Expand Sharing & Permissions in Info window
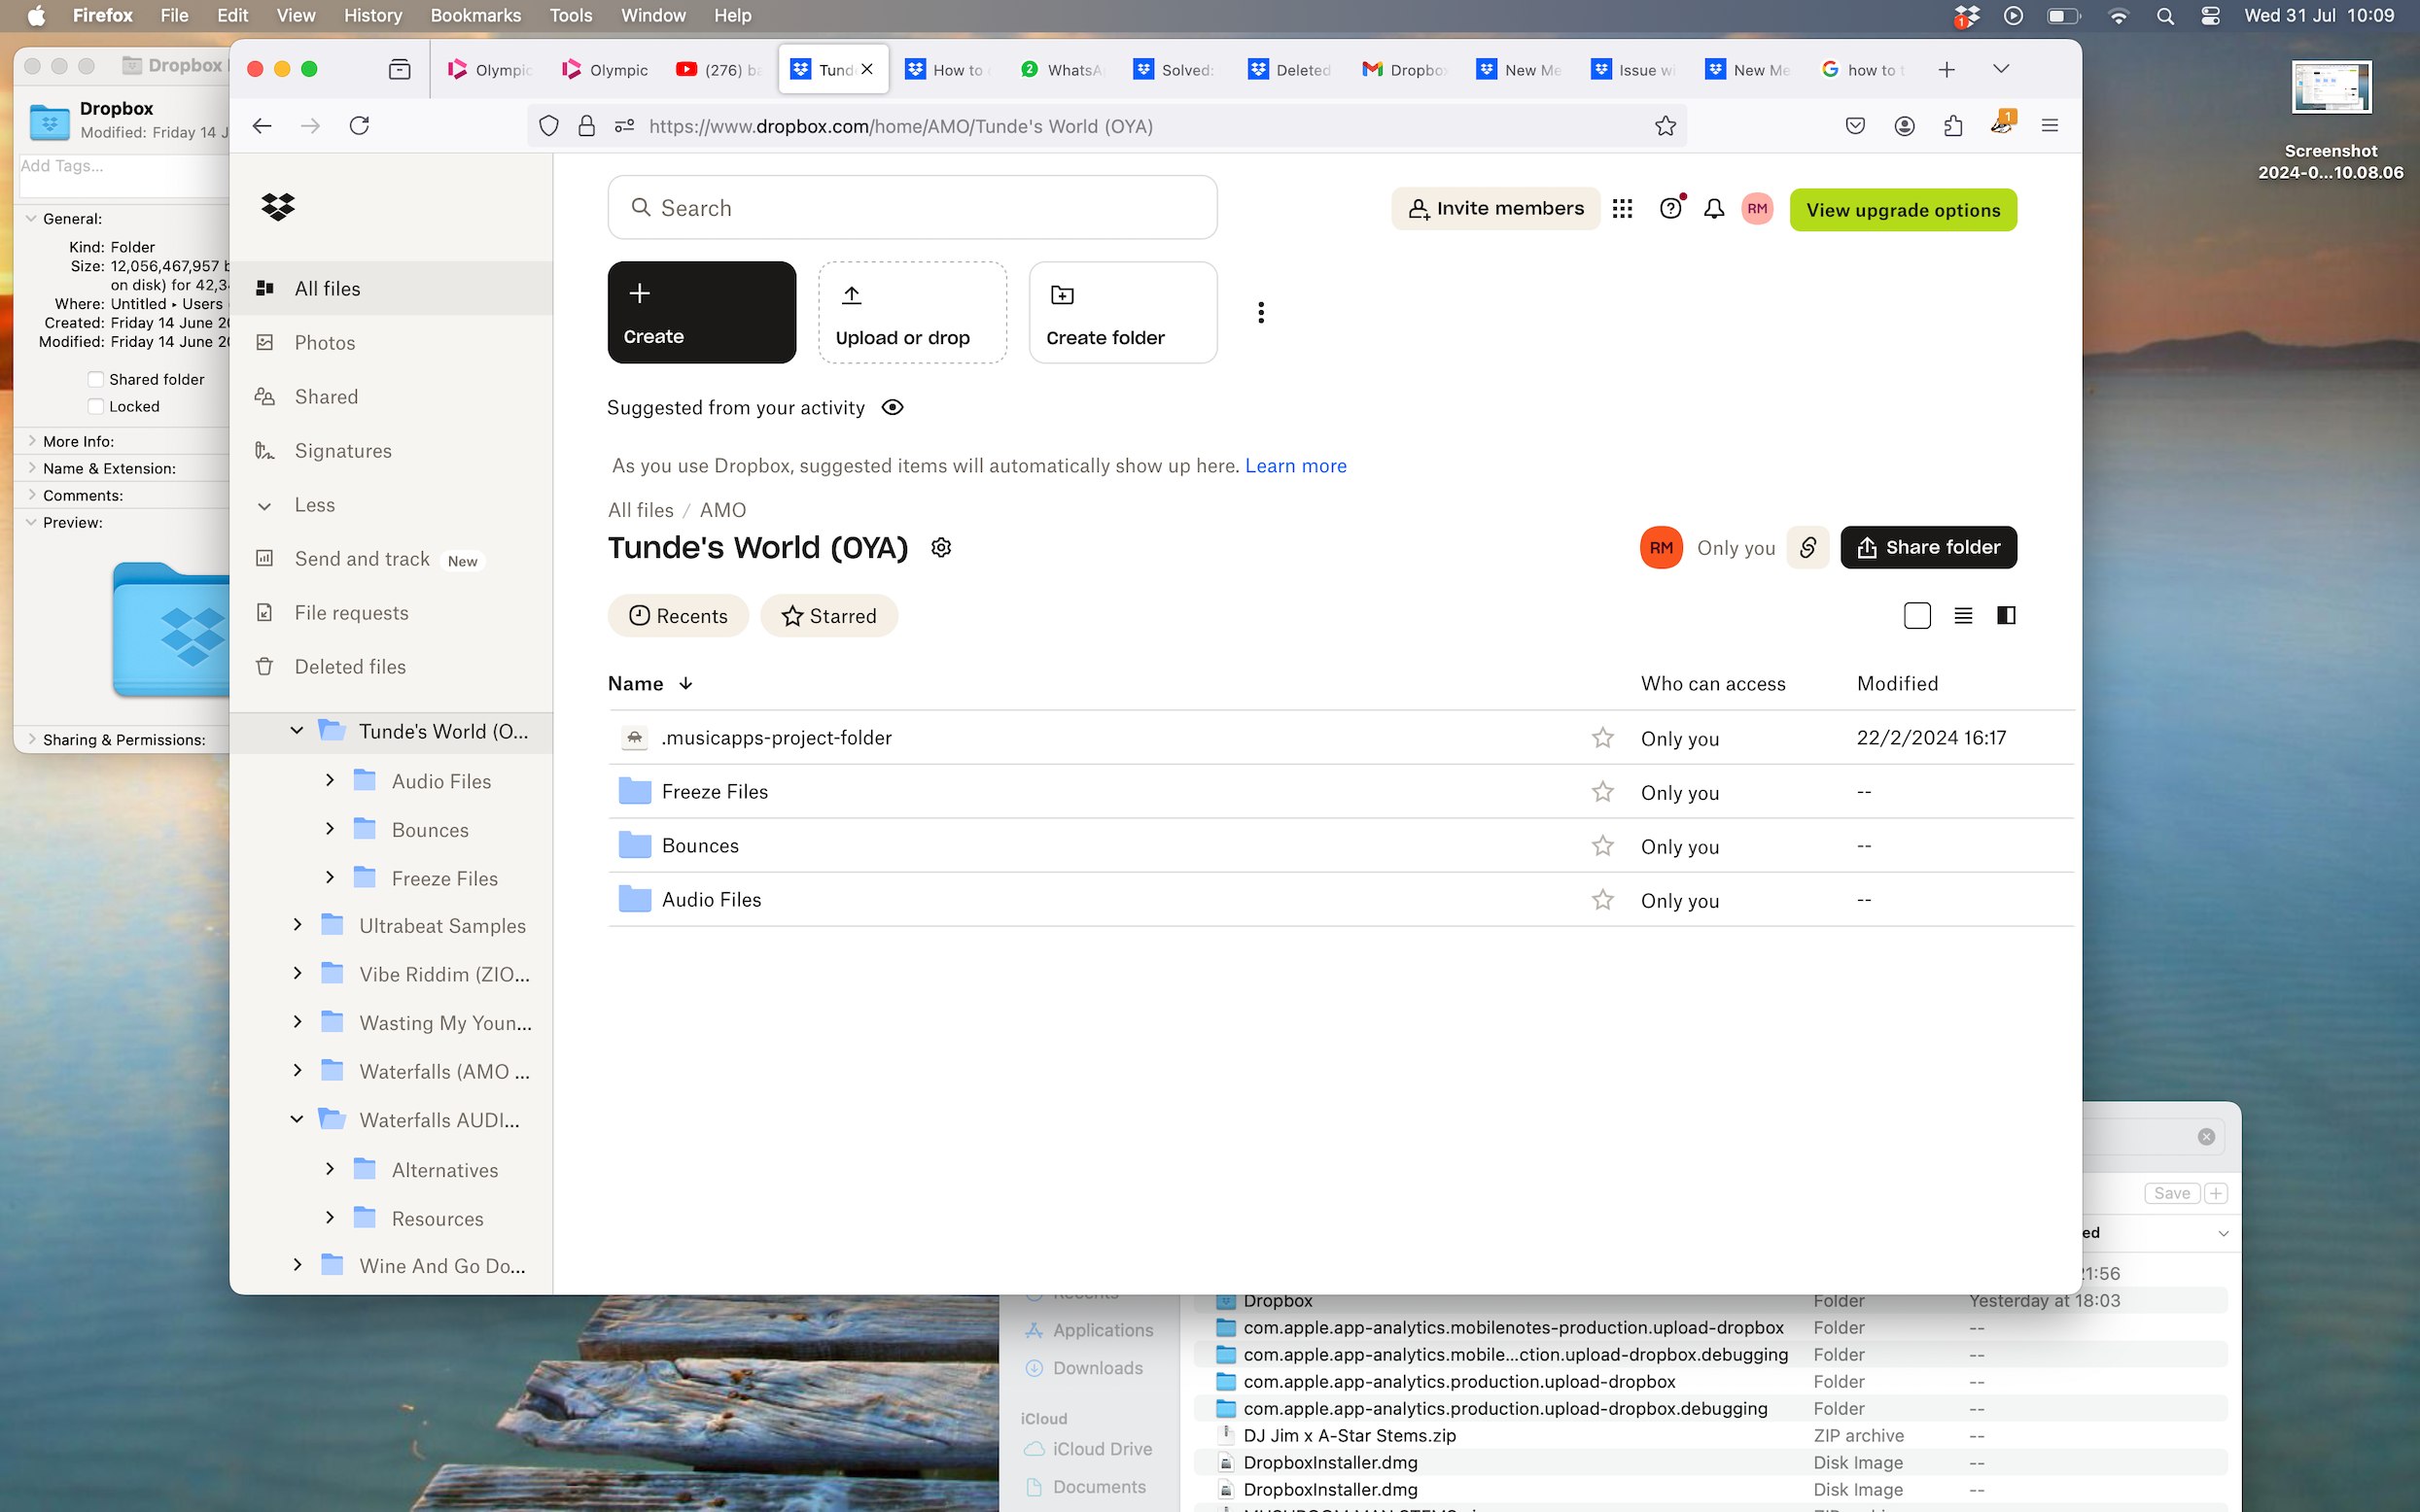Screen dimensions: 2420x1512 pyautogui.click(x=32, y=739)
